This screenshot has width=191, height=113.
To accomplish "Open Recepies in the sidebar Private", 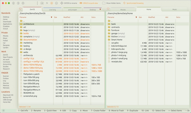I will (x=6, y=45).
